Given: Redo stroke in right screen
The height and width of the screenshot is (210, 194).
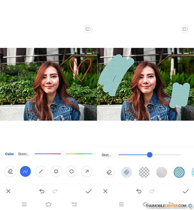Looking at the screenshot, I should point(152,191).
